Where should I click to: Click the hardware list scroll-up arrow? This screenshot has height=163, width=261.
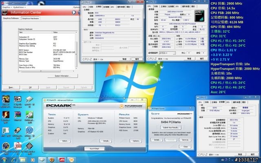[x=76, y=32]
